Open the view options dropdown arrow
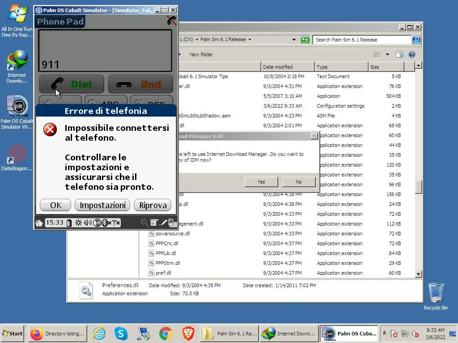Viewport: 458px width, 343px height. (387, 54)
